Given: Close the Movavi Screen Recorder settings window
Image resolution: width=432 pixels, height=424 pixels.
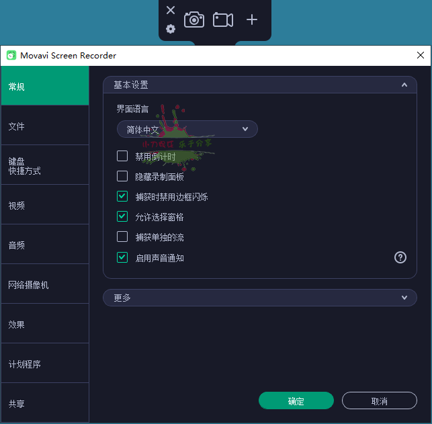Looking at the screenshot, I should coord(421,56).
